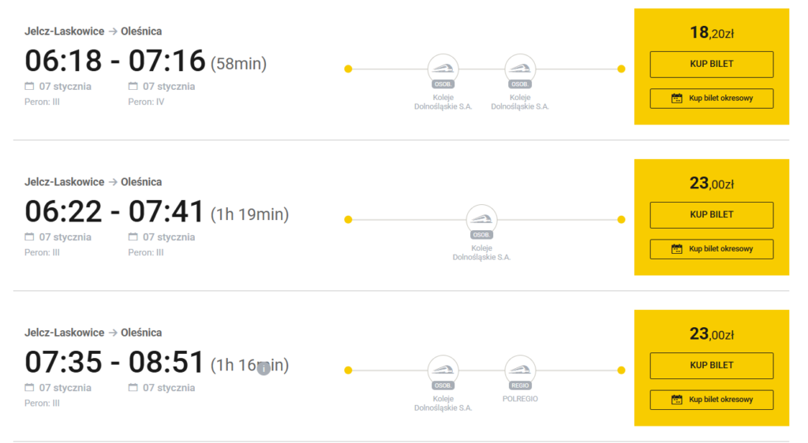Buy ticket for 18,20zł connection
808x443 pixels.
click(x=711, y=64)
